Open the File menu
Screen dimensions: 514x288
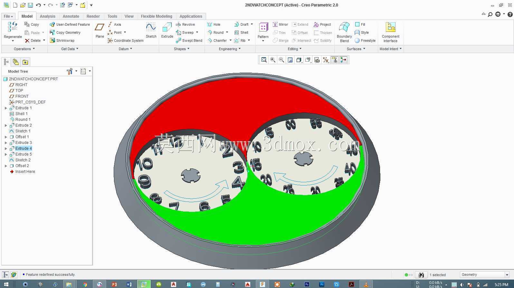click(x=8, y=16)
